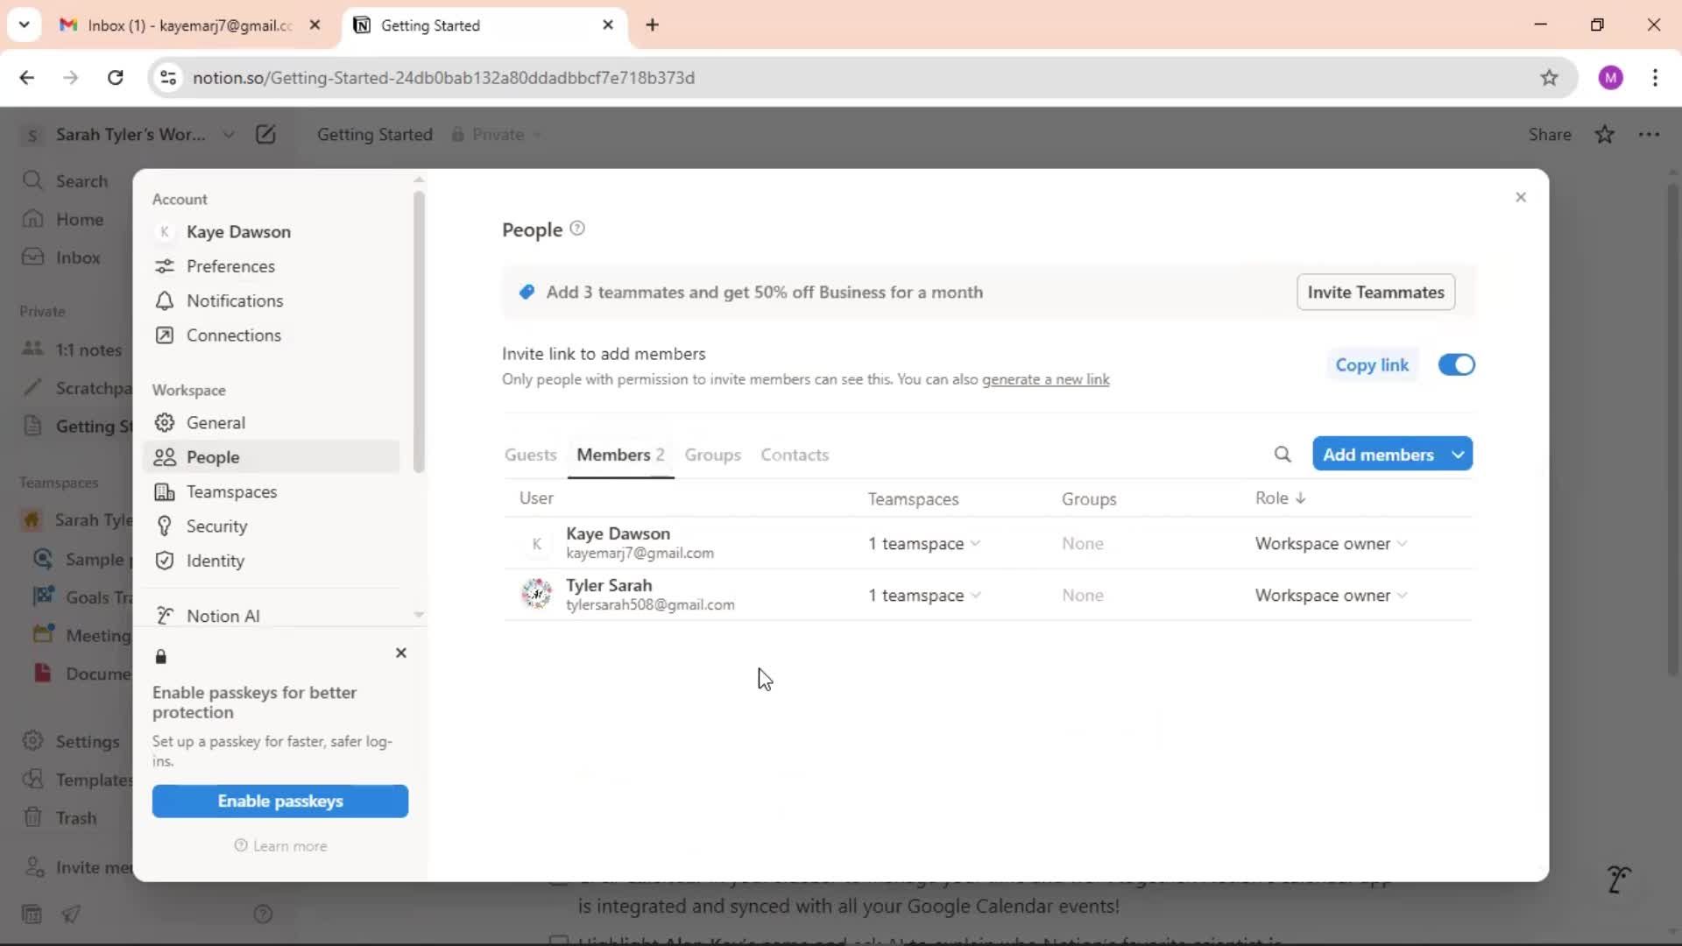This screenshot has height=946, width=1682.
Task: Click Copy link button
Action: pyautogui.click(x=1371, y=364)
